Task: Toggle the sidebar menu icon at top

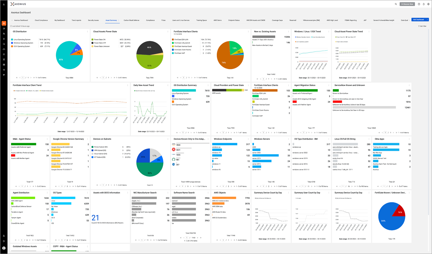Action: [4, 4]
